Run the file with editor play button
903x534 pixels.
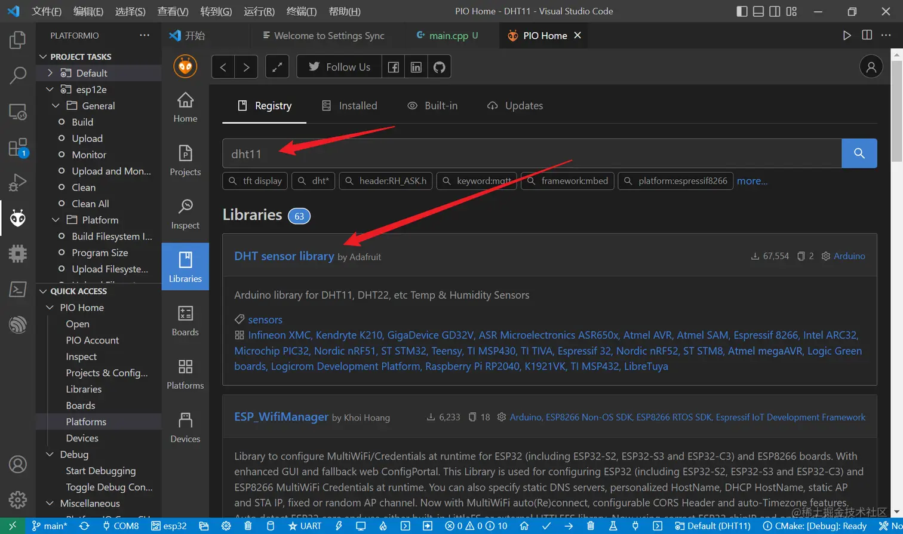(847, 35)
